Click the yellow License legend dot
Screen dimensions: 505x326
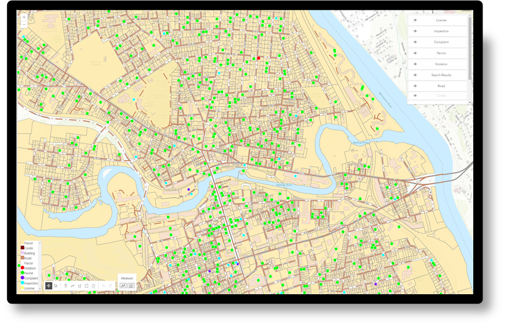pos(22,287)
